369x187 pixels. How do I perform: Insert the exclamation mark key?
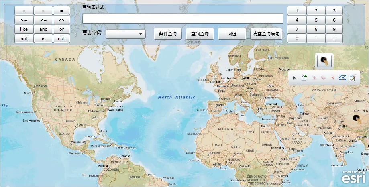click(334, 39)
